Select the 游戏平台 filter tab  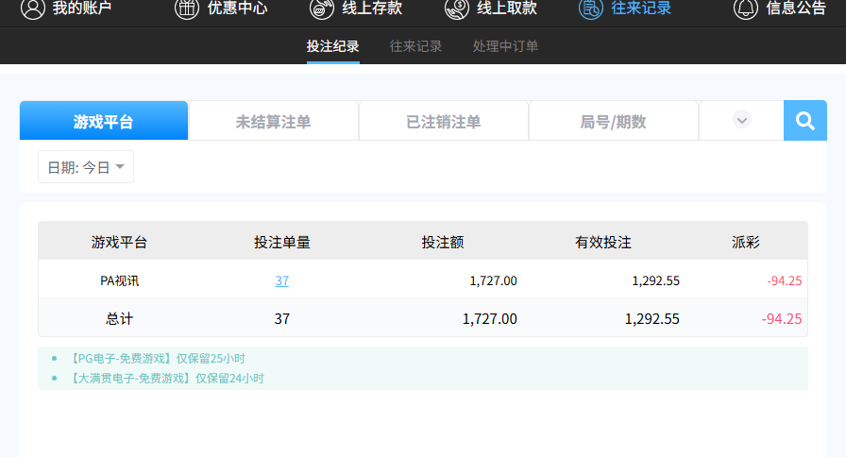tap(104, 121)
